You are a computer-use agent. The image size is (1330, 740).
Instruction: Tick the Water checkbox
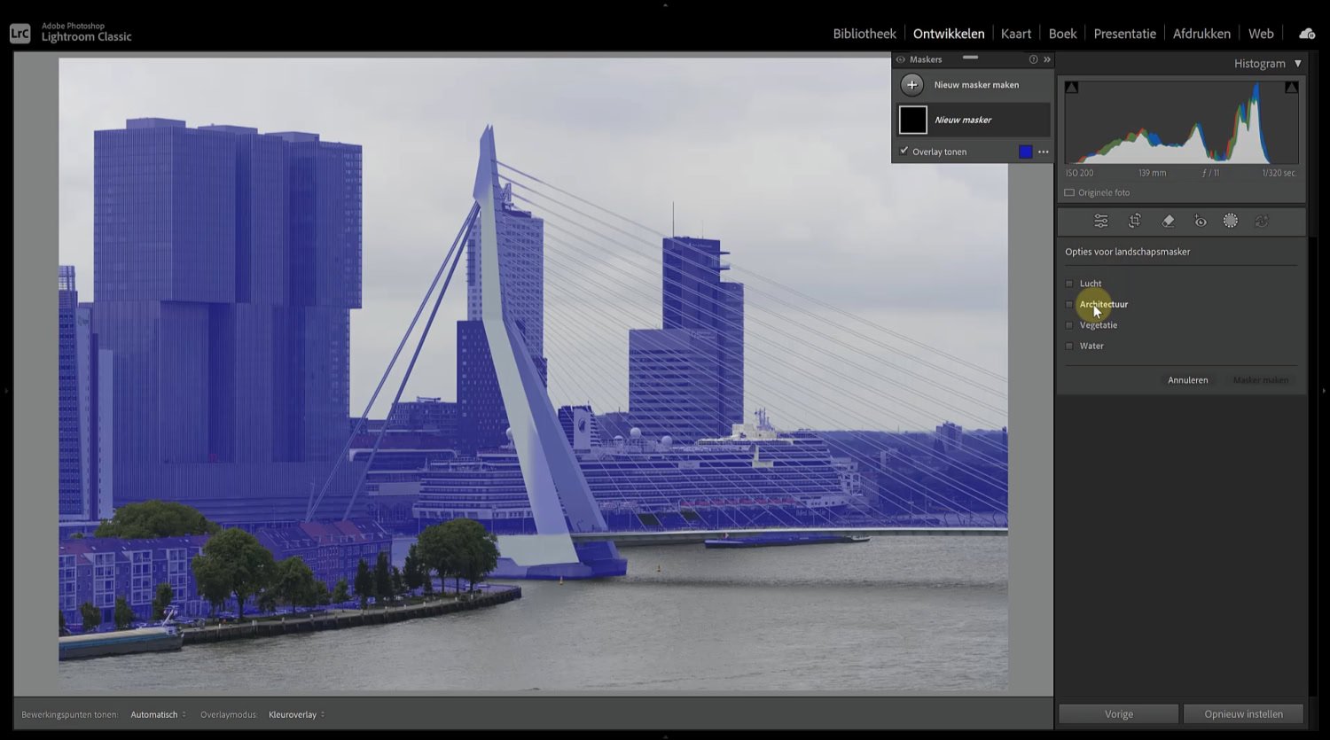(1069, 347)
